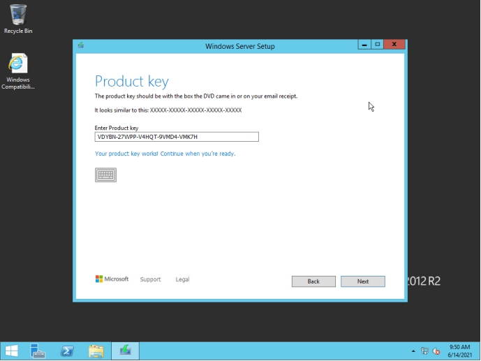Click the Microsoft logo
The image size is (481, 361).
pos(112,279)
